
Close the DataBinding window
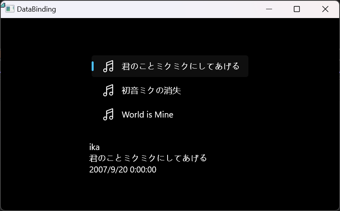click(325, 9)
